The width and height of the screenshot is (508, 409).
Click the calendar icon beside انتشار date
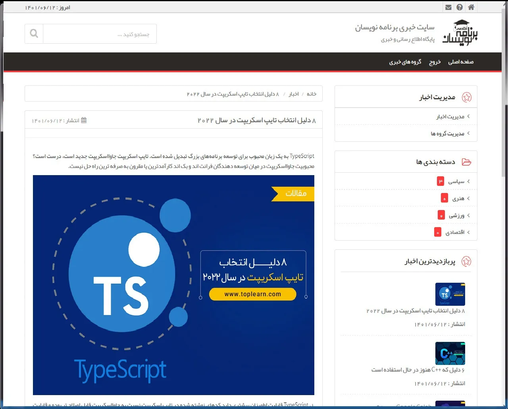(x=84, y=120)
